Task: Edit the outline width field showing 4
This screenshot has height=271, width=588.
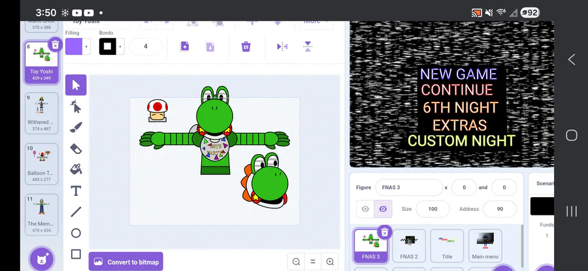Action: [146, 46]
